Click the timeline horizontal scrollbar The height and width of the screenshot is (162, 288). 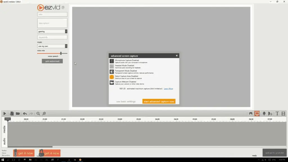[x=30, y=147]
